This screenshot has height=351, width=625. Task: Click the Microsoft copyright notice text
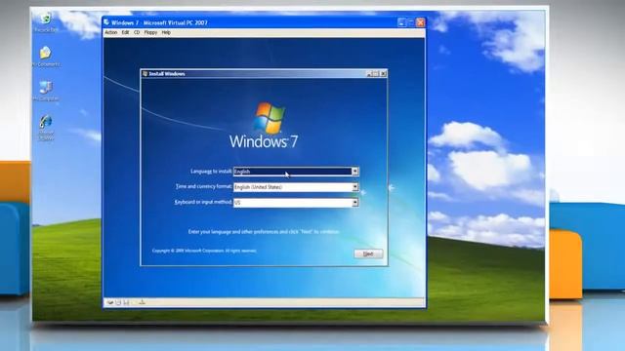tap(204, 251)
